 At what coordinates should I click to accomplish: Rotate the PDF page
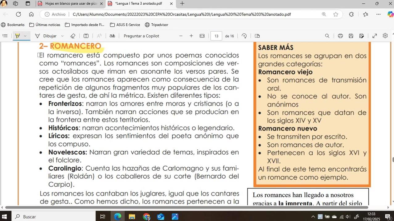pyautogui.click(x=244, y=36)
